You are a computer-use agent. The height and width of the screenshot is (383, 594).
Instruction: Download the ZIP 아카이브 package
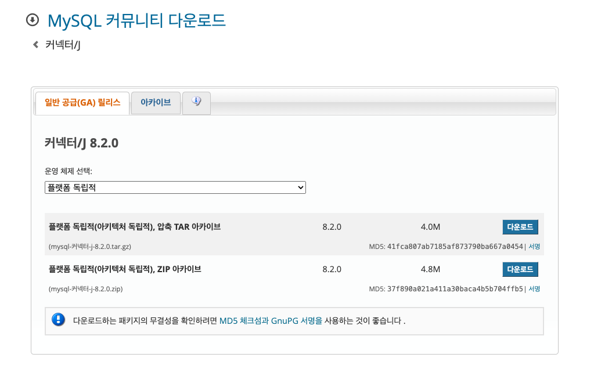click(520, 269)
